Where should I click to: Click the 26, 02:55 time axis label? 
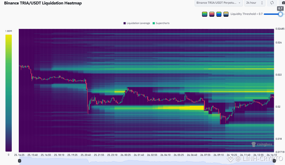click(152, 155)
